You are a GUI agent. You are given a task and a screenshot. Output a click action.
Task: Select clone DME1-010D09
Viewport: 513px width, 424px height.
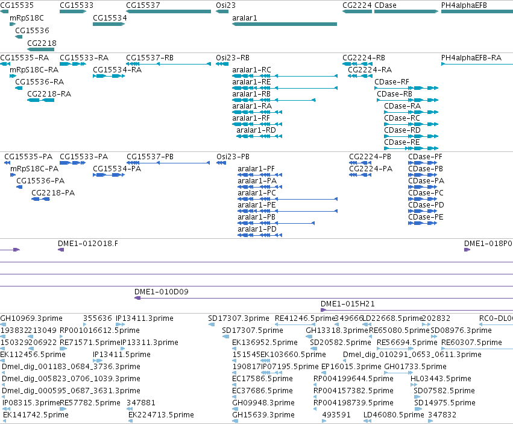324,298
